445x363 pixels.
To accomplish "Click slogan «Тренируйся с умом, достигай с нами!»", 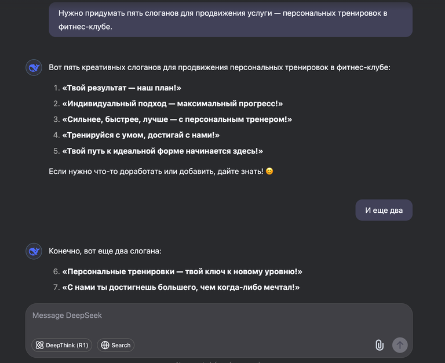I will 141,135.
